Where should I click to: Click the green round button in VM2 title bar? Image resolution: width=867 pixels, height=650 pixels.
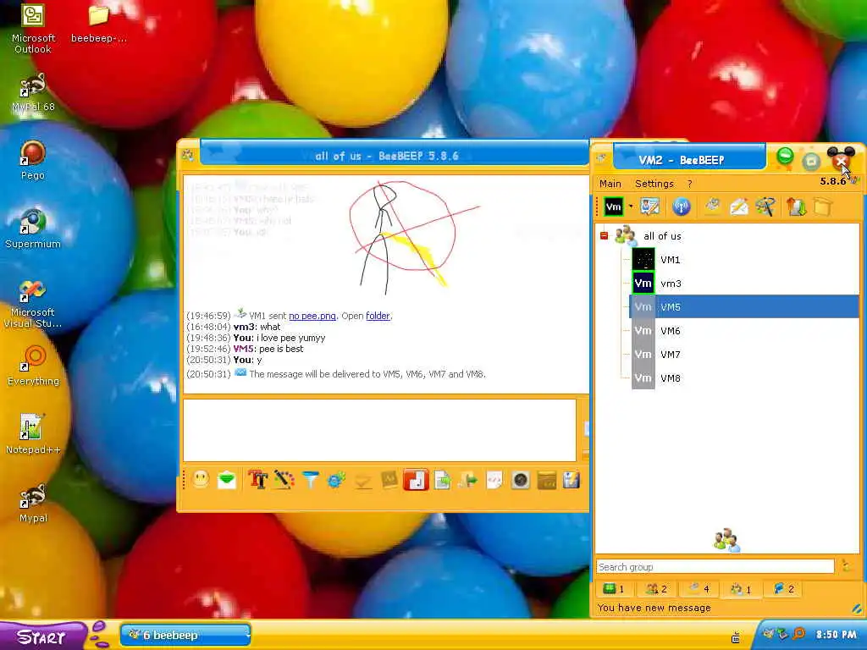(785, 157)
